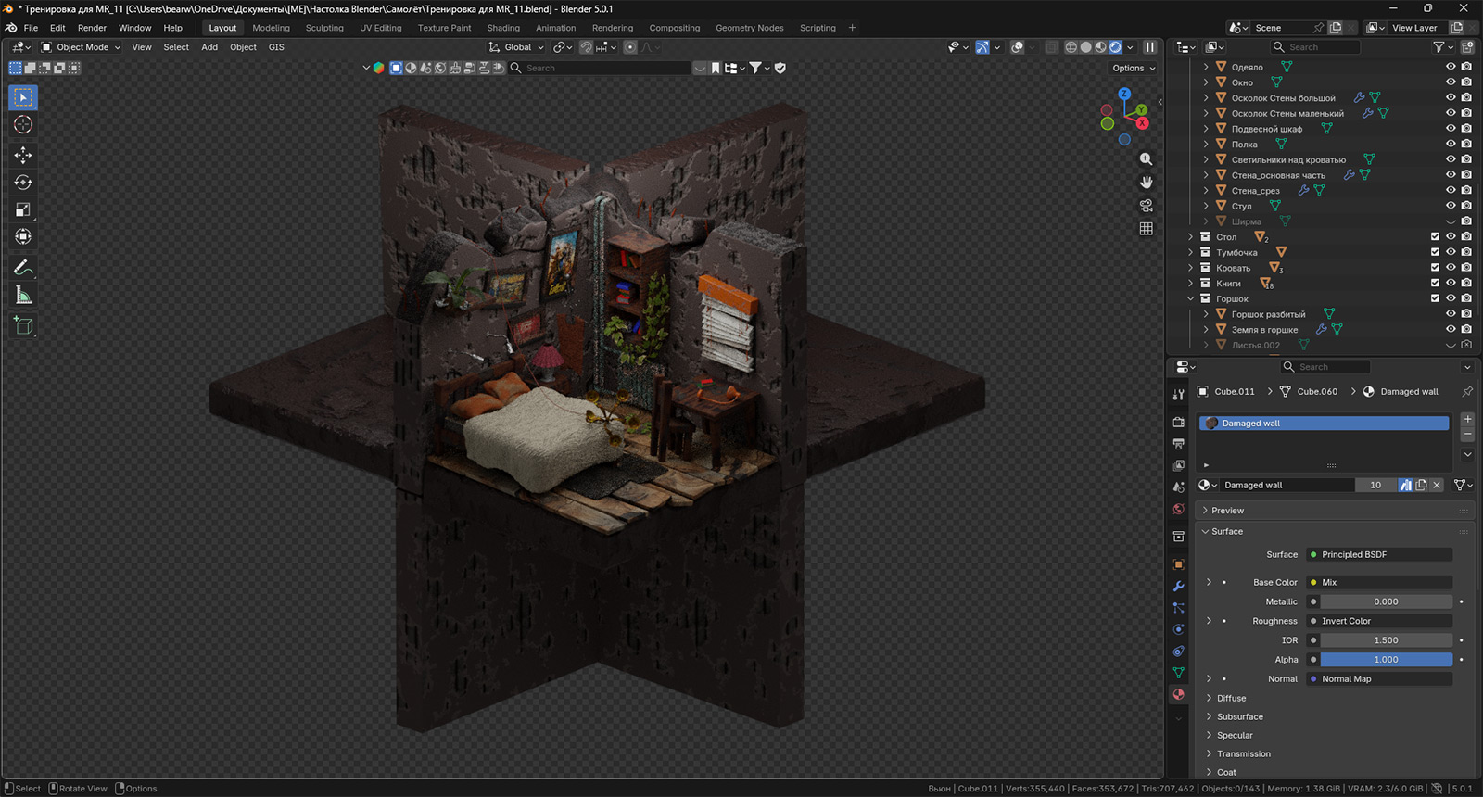Select the Move tool in the toolbar
This screenshot has width=1483, height=797.
[x=23, y=155]
